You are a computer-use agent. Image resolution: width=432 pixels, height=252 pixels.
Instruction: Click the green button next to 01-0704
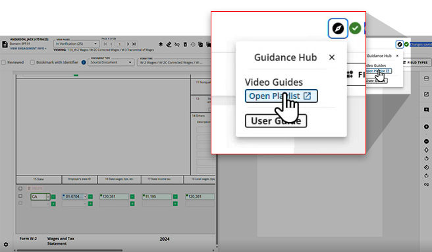[90, 197]
